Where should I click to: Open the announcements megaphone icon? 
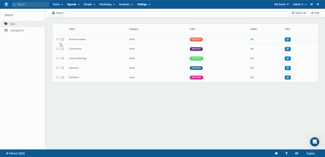click(x=312, y=4)
